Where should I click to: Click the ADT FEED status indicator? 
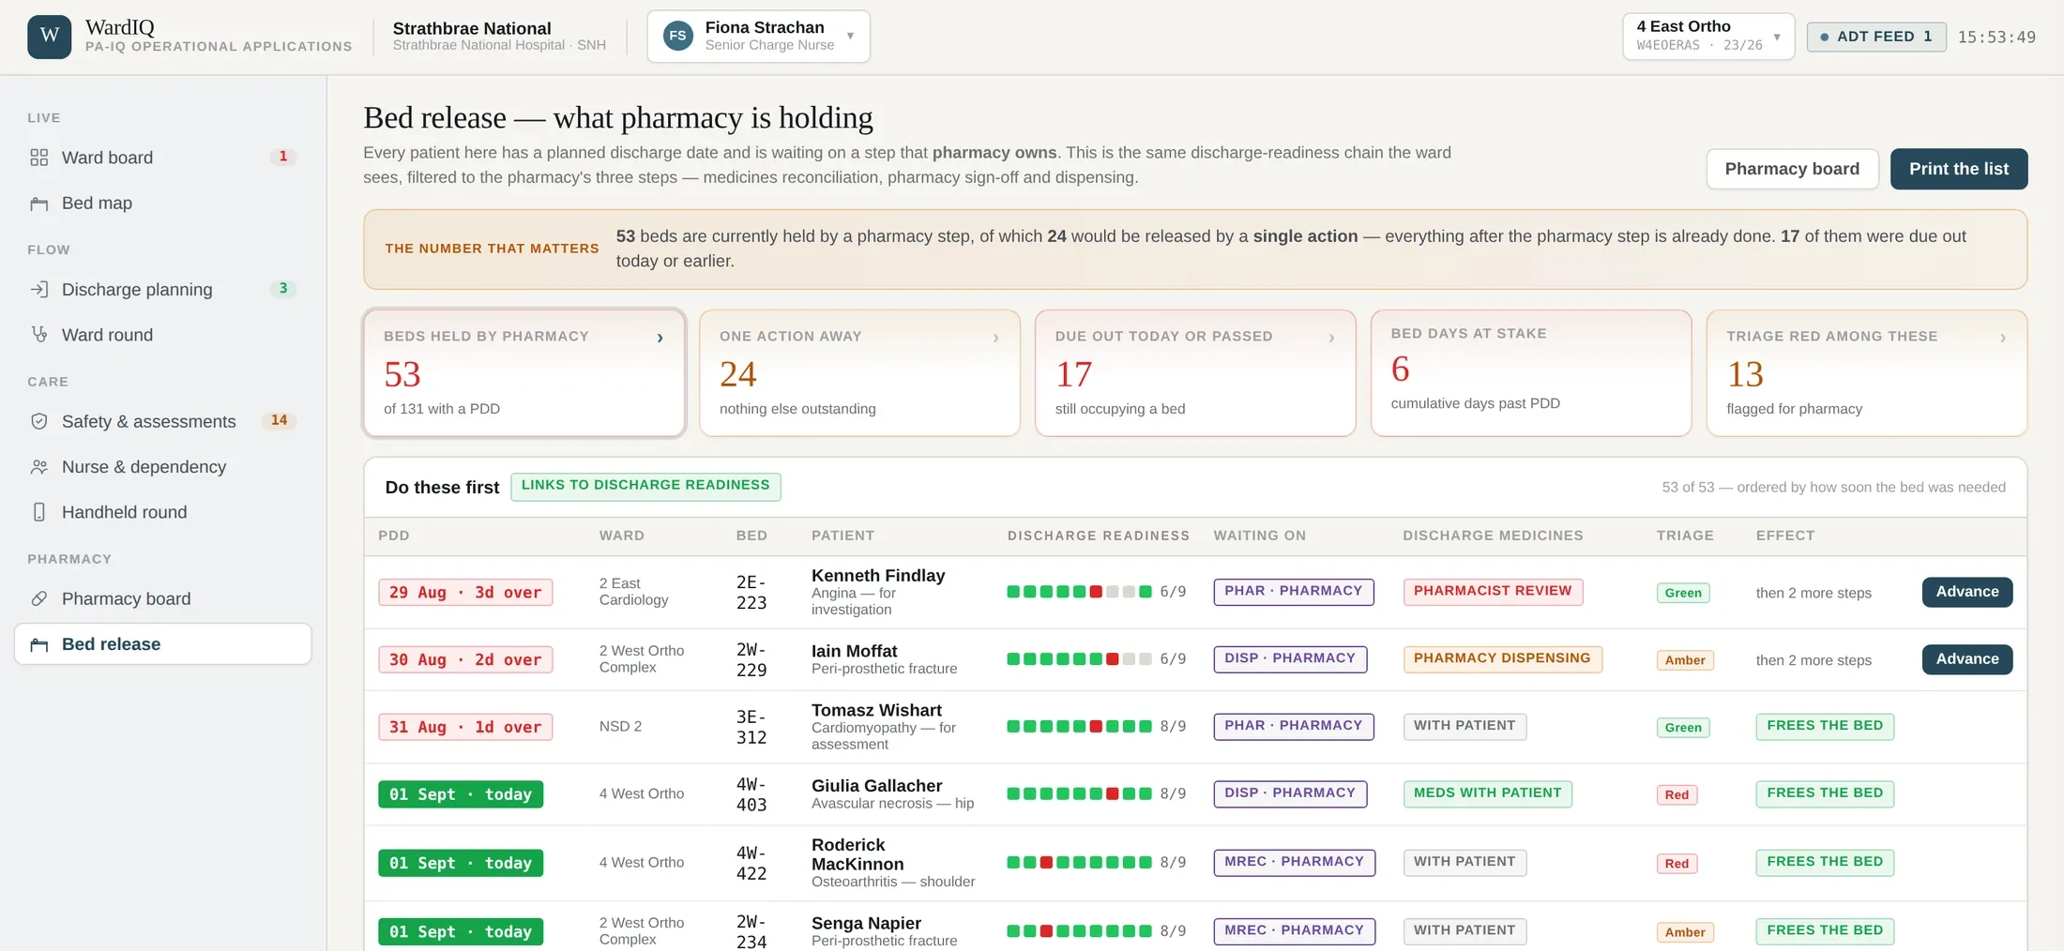click(x=1876, y=37)
